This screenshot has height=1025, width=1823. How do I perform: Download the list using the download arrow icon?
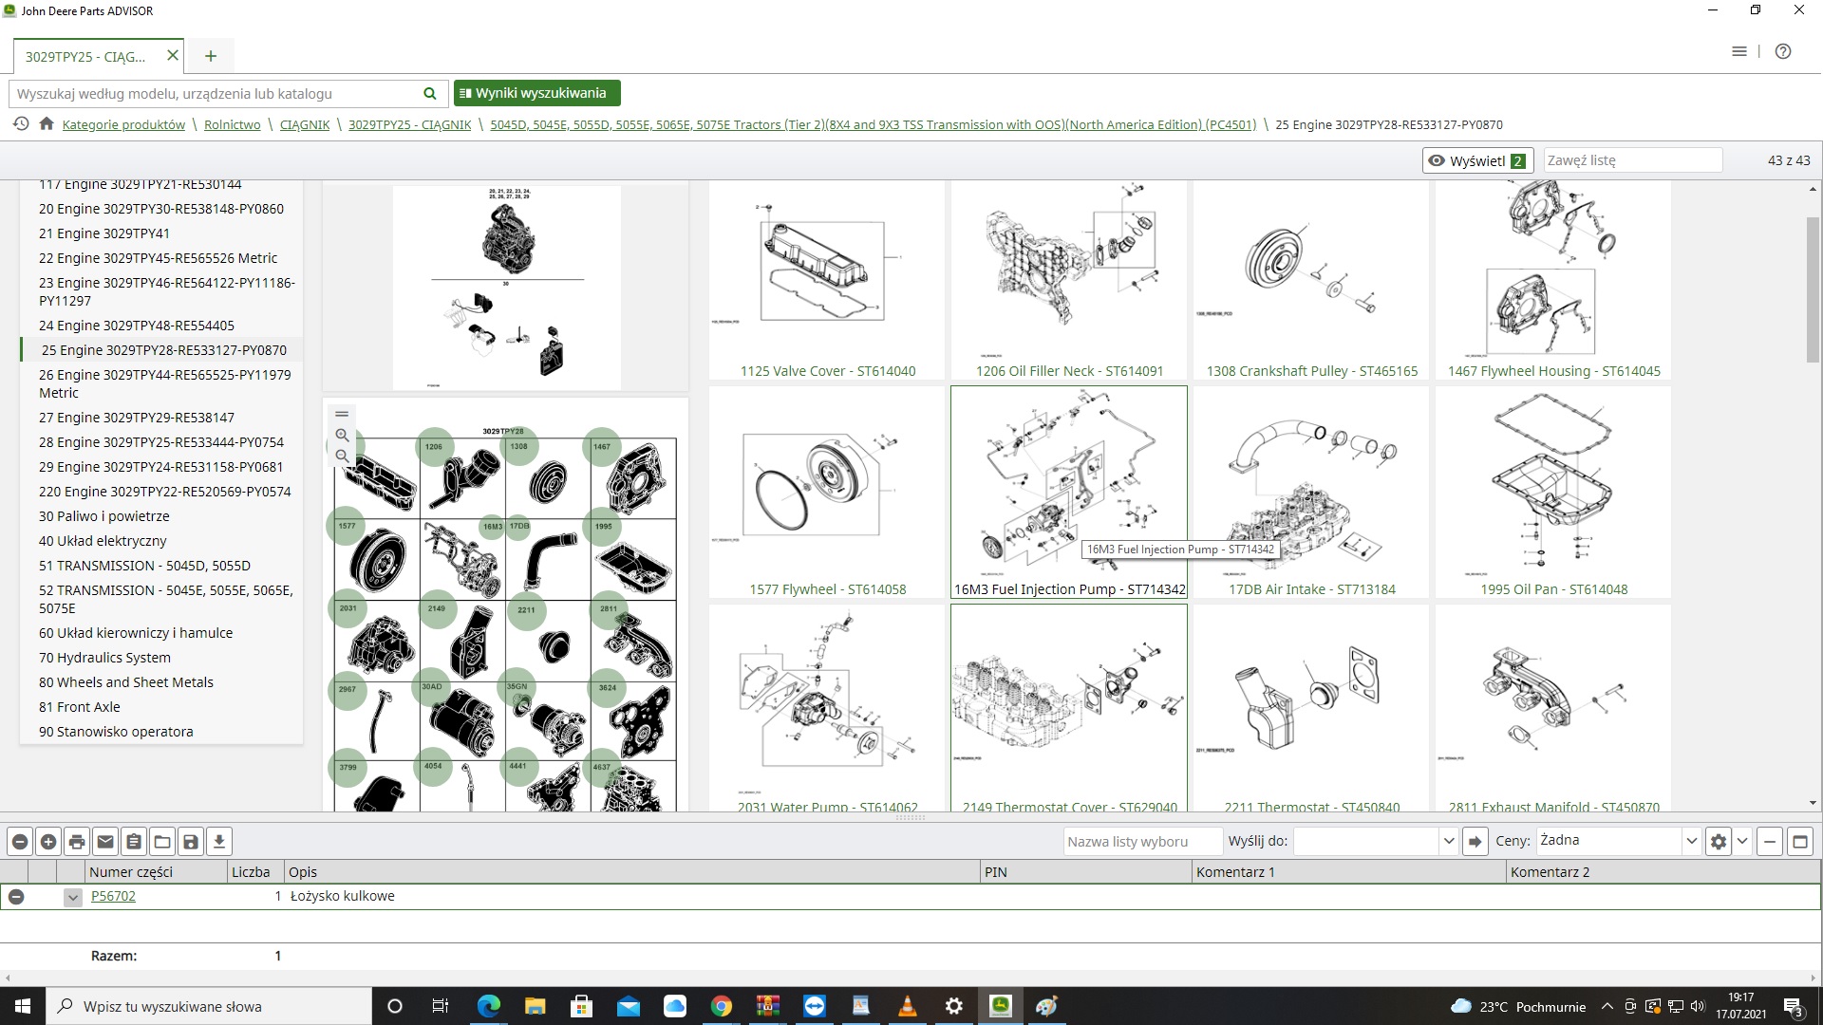pyautogui.click(x=219, y=842)
